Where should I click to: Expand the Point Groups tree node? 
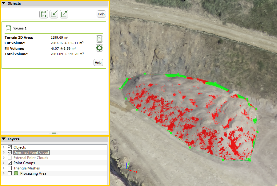pos(4,163)
